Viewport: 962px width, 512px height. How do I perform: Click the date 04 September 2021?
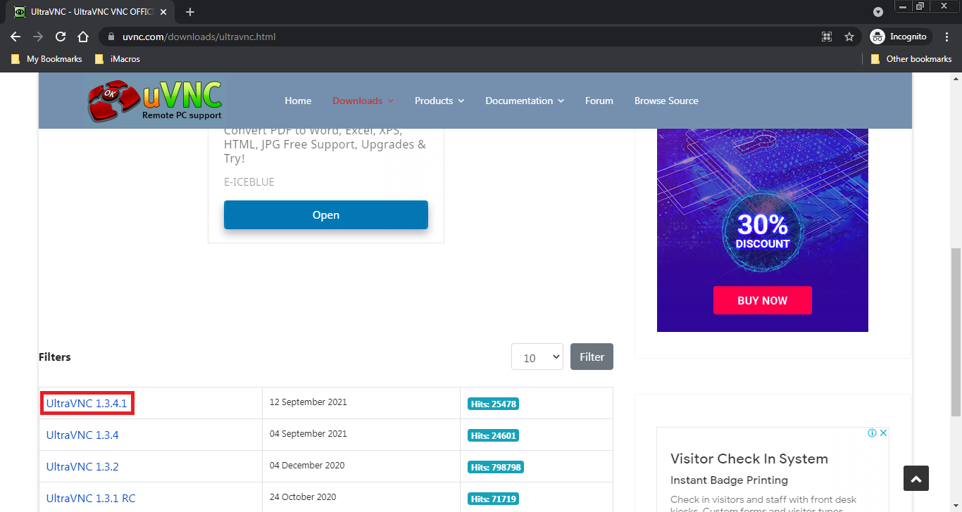click(x=308, y=434)
